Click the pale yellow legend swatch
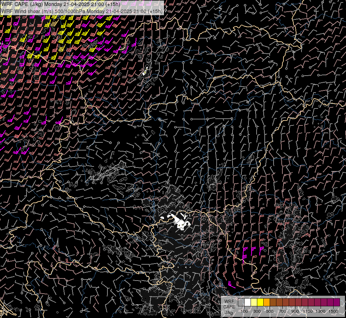Screen dimensions: 346x318 click(x=254, y=302)
